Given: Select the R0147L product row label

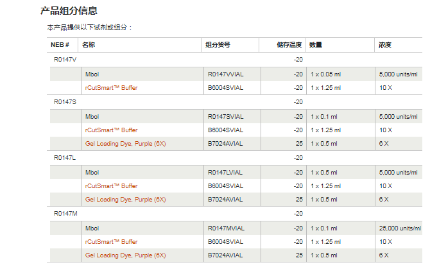Looking at the screenshot, I should [65, 157].
